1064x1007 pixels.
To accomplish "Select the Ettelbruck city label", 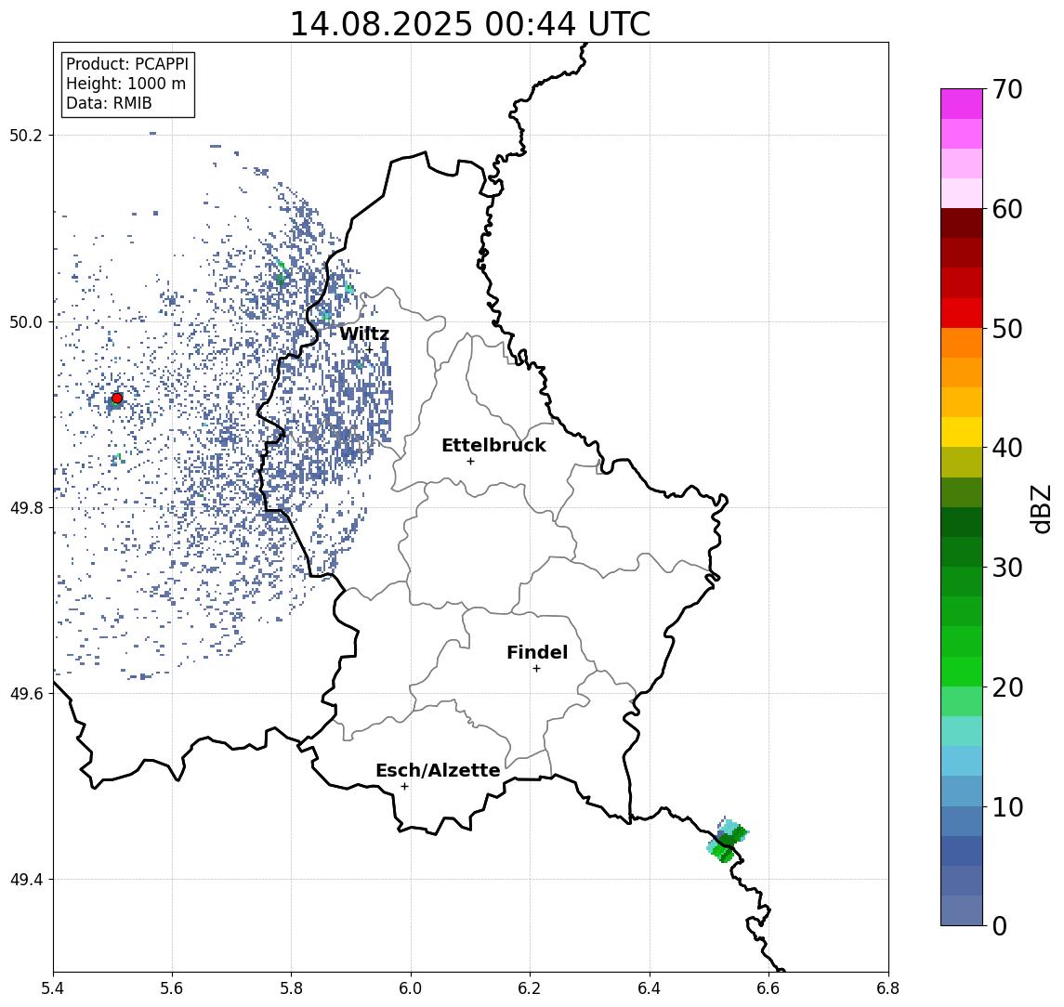I will pyautogui.click(x=493, y=445).
